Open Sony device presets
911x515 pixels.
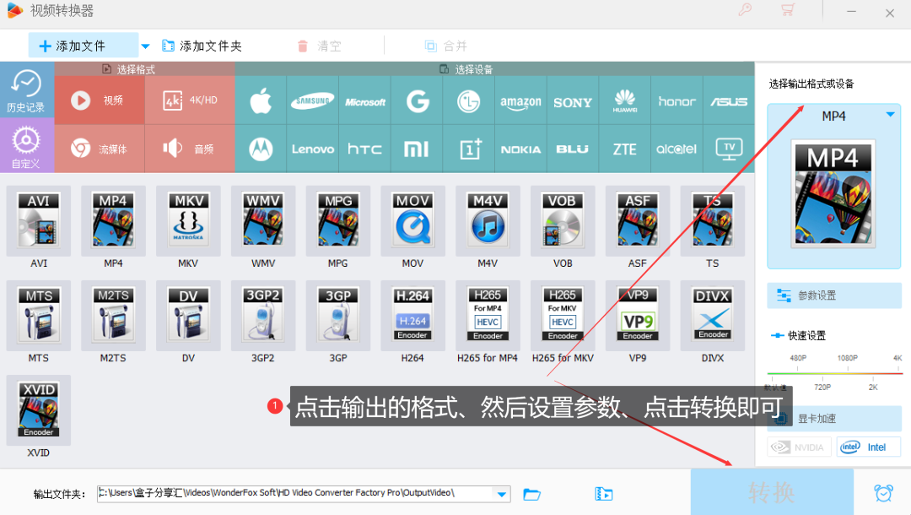click(573, 100)
